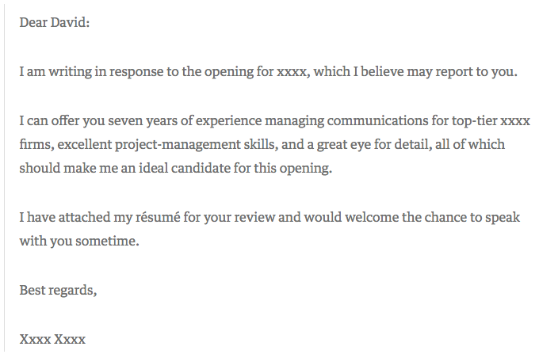Image resolution: width=539 pixels, height=358 pixels.
Task: Place cursor on the word "Dear"
Action: [33, 23]
